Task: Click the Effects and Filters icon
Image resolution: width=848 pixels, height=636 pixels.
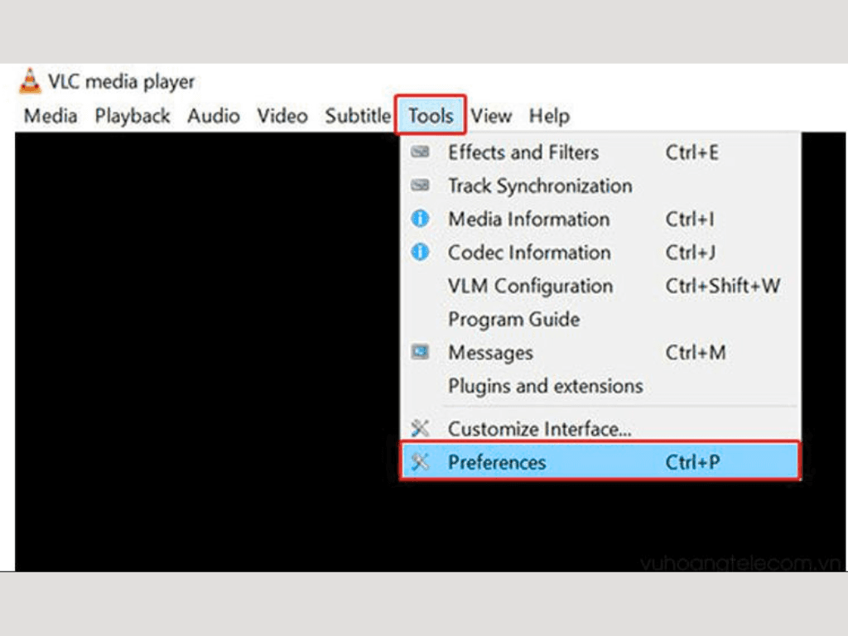Action: coord(420,152)
